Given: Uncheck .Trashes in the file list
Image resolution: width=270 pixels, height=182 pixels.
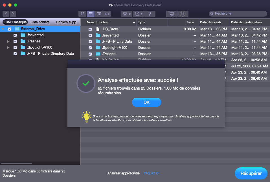Looking at the screenshot, I should click(90, 54).
